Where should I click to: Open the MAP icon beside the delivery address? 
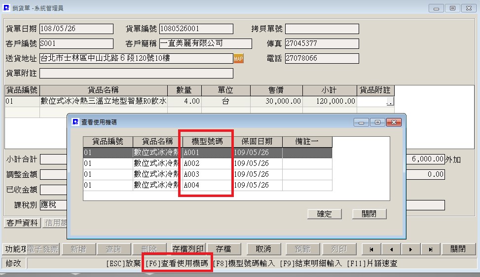(238, 59)
